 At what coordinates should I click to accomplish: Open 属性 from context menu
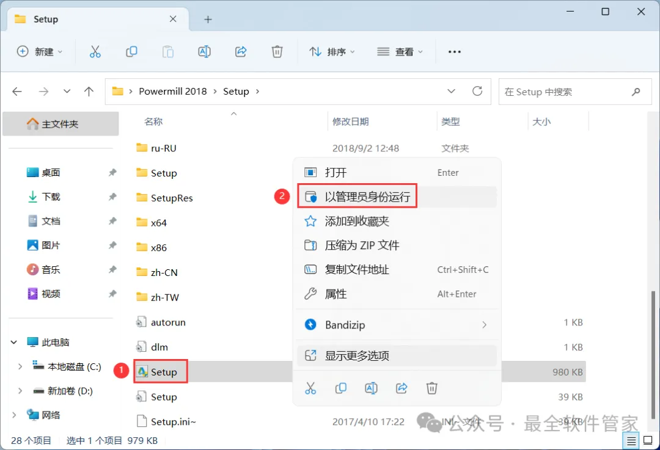(397, 294)
